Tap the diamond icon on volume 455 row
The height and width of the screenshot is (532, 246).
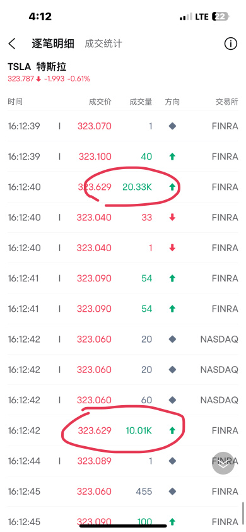click(x=172, y=491)
